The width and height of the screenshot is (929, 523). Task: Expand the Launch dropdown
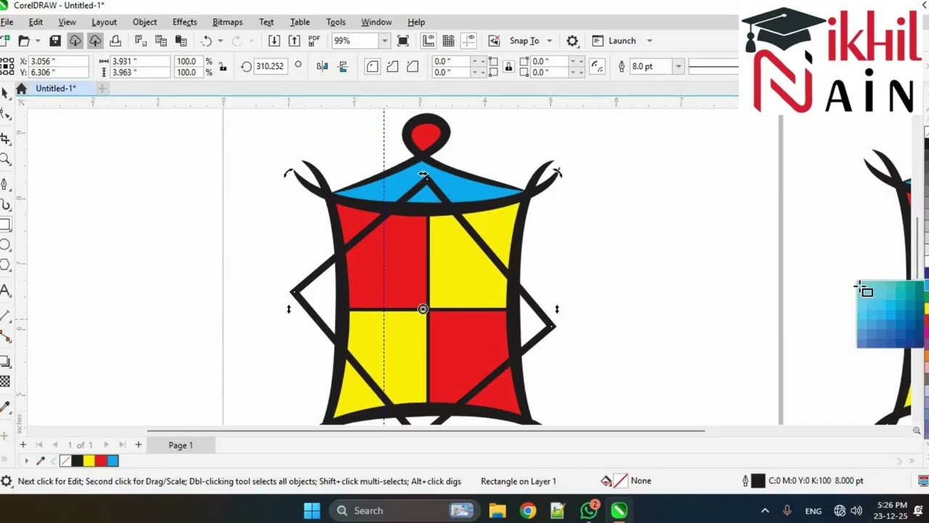(x=650, y=41)
